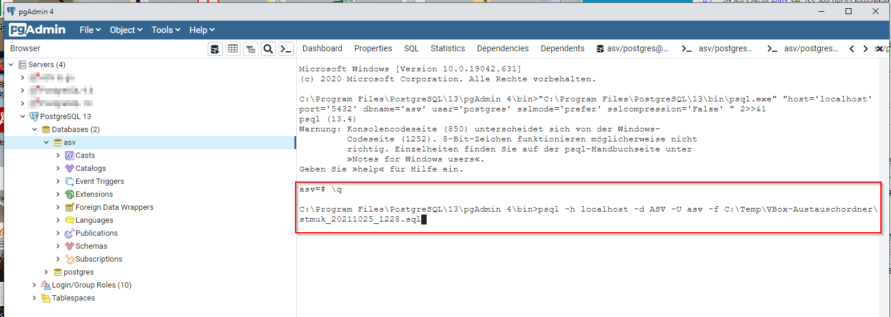Click the Catalogs node icon
Viewport: 891px width, 317px height.
[x=70, y=168]
